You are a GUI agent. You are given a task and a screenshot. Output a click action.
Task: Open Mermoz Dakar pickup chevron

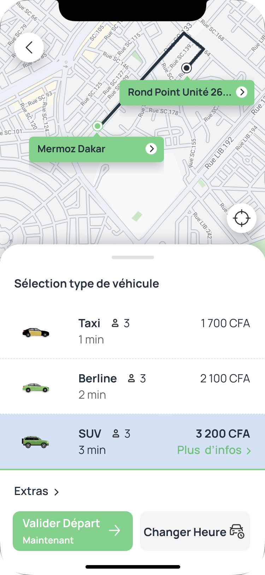[151, 149]
